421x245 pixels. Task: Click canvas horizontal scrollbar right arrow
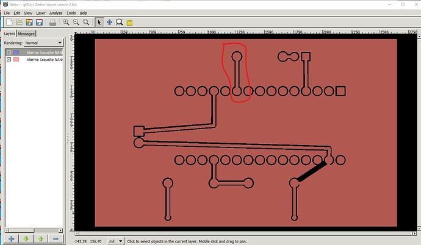(x=415, y=233)
